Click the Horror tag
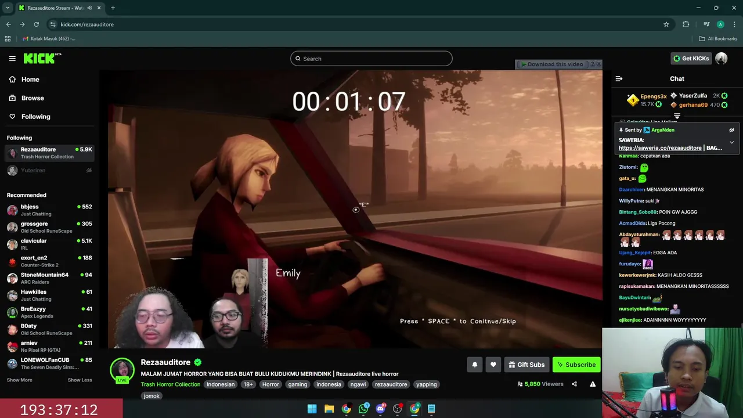 pyautogui.click(x=270, y=384)
